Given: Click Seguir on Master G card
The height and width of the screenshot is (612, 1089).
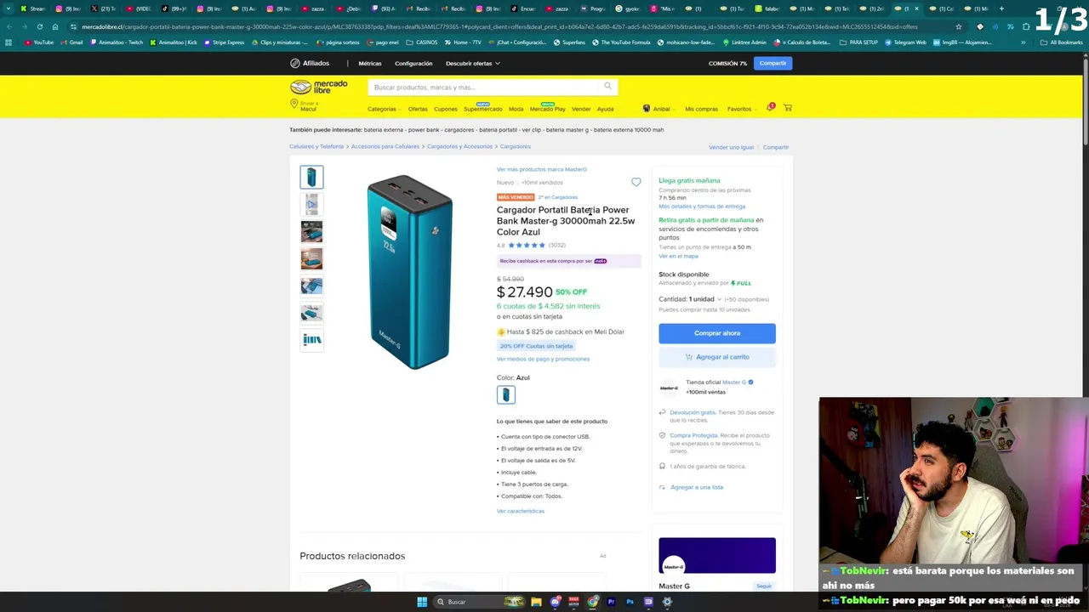Looking at the screenshot, I should tap(764, 586).
